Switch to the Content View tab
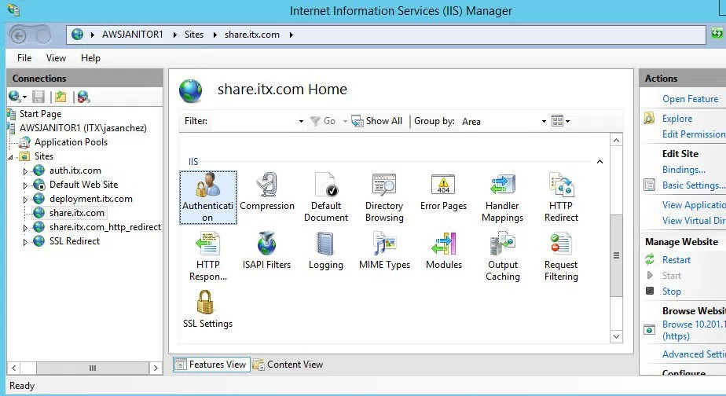The width and height of the screenshot is (726, 396). [x=288, y=365]
